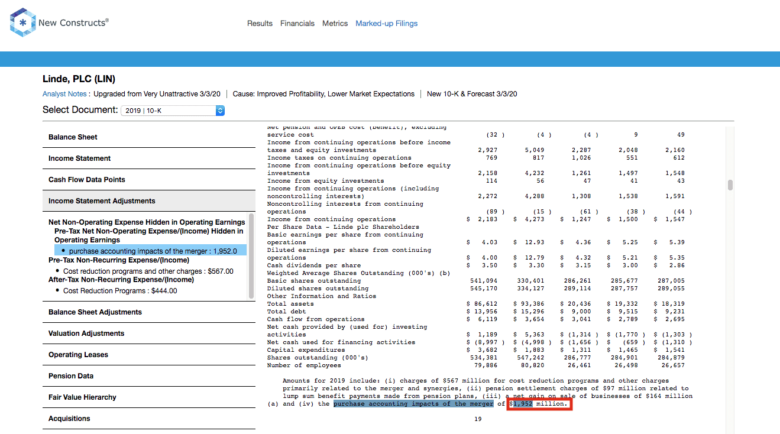This screenshot has width=780, height=434.
Task: Expand the Pension Data section
Action: 149,376
